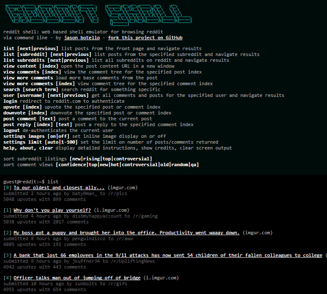The image size is (327, 294).
Task: Click '4805 upvotes with 191 comments' text
Action: [45, 244]
